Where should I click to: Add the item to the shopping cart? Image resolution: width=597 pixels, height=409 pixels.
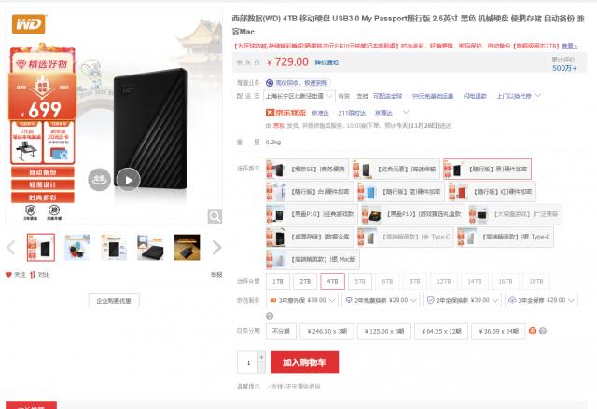(305, 362)
